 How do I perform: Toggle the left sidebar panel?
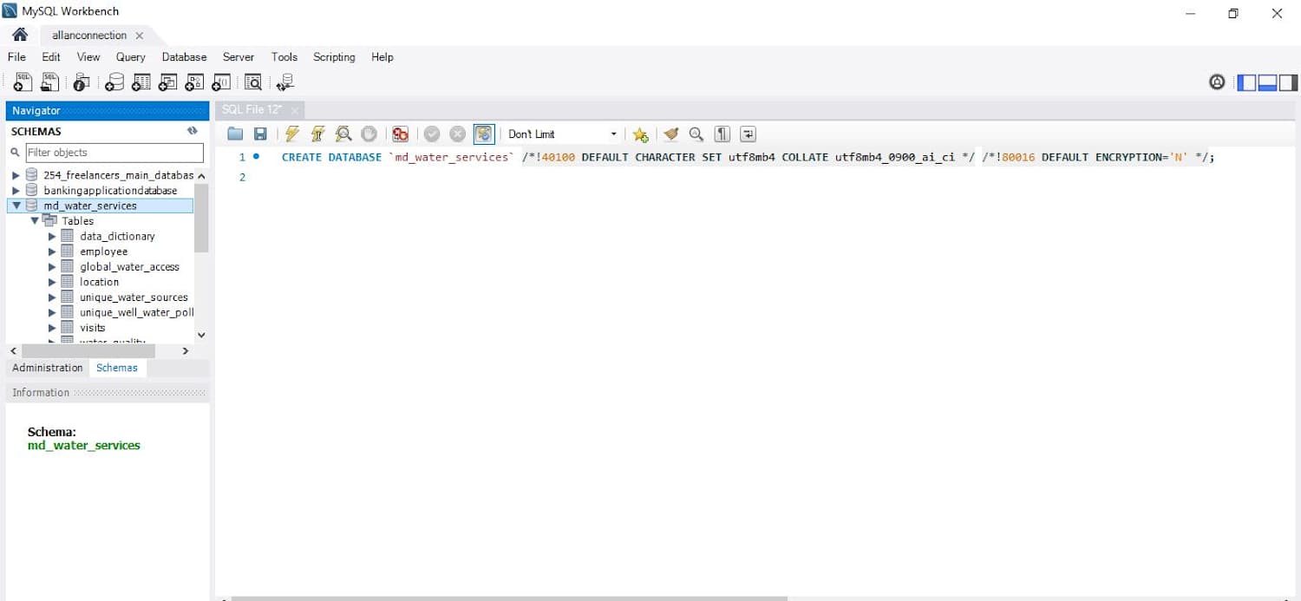[1246, 82]
